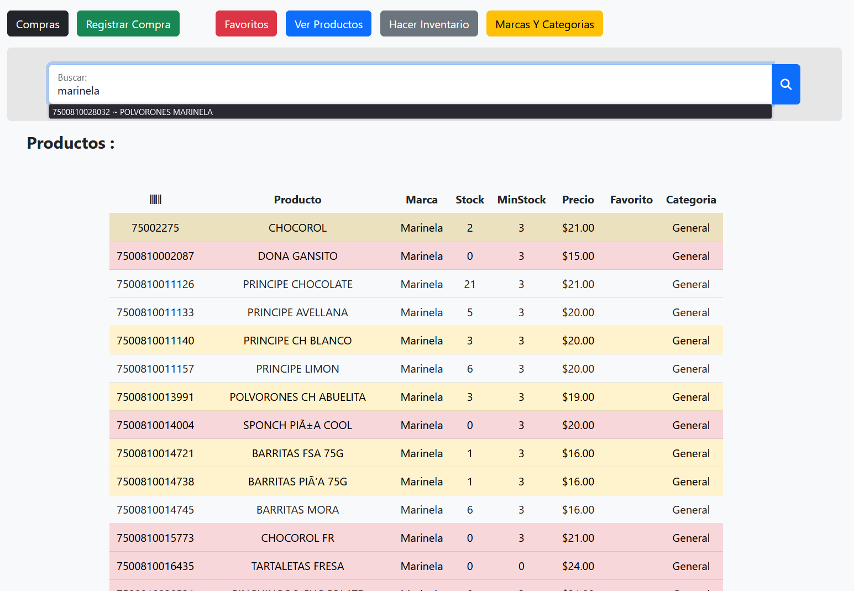Screen dimensions: 854x591
Task: Click stock value 21 for PRINCIPE CHOCOLATE
Action: pyautogui.click(x=470, y=284)
